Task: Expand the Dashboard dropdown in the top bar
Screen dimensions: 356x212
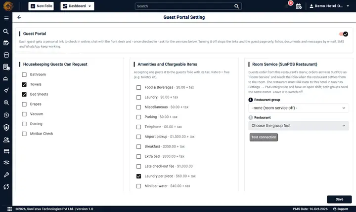Action: point(77,6)
